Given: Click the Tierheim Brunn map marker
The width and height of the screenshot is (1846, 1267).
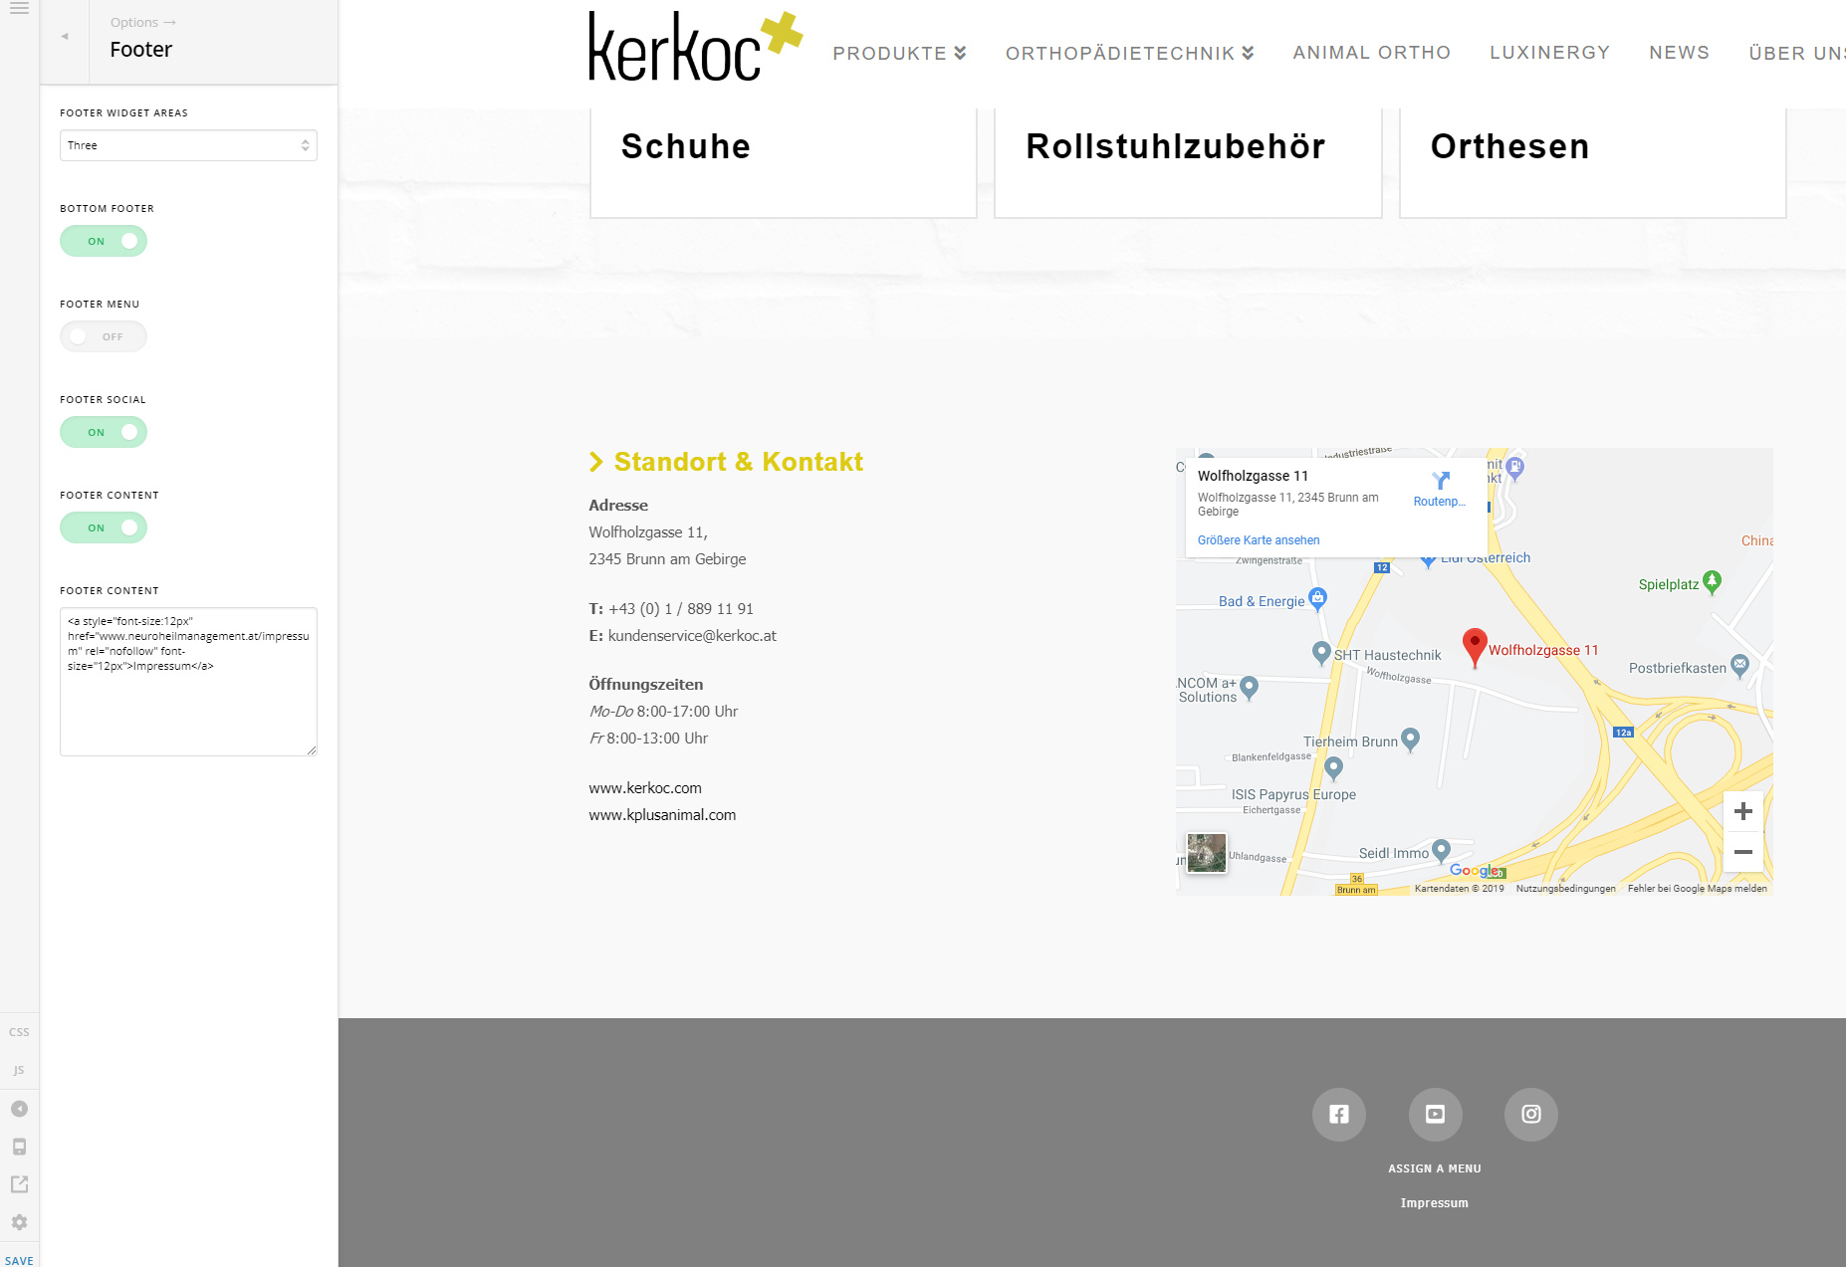Looking at the screenshot, I should pos(1410,739).
